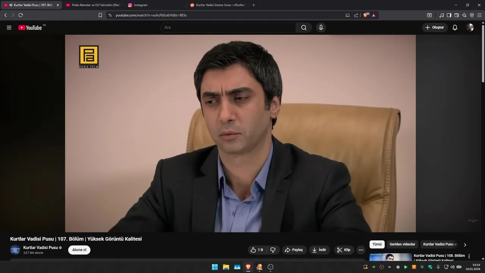Select the cut-off Kurtlar Vadisi Pusu filter chip
Viewport: 485px width, 273px height.
(440, 245)
